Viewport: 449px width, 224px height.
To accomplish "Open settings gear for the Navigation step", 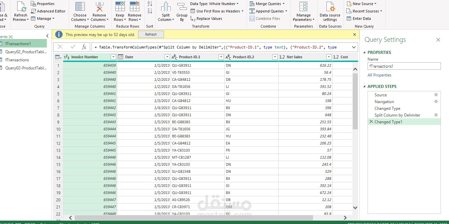I will 436,101.
